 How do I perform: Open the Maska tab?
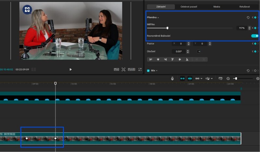[x=216, y=6]
